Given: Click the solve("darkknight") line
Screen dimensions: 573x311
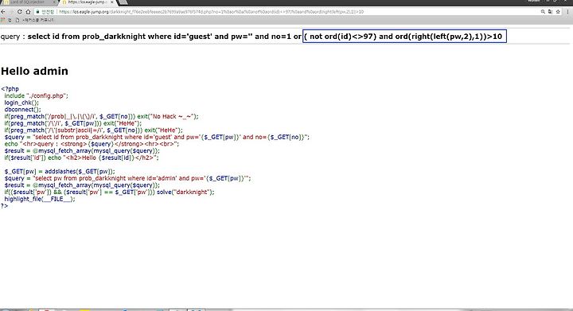Looking at the screenshot, I should click(109, 192).
